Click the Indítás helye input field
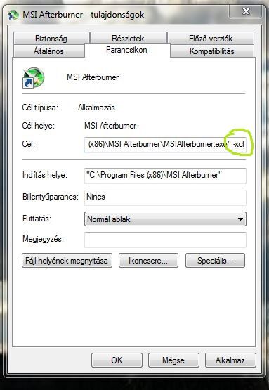Viewport: 269px width, 390px height. (x=165, y=176)
